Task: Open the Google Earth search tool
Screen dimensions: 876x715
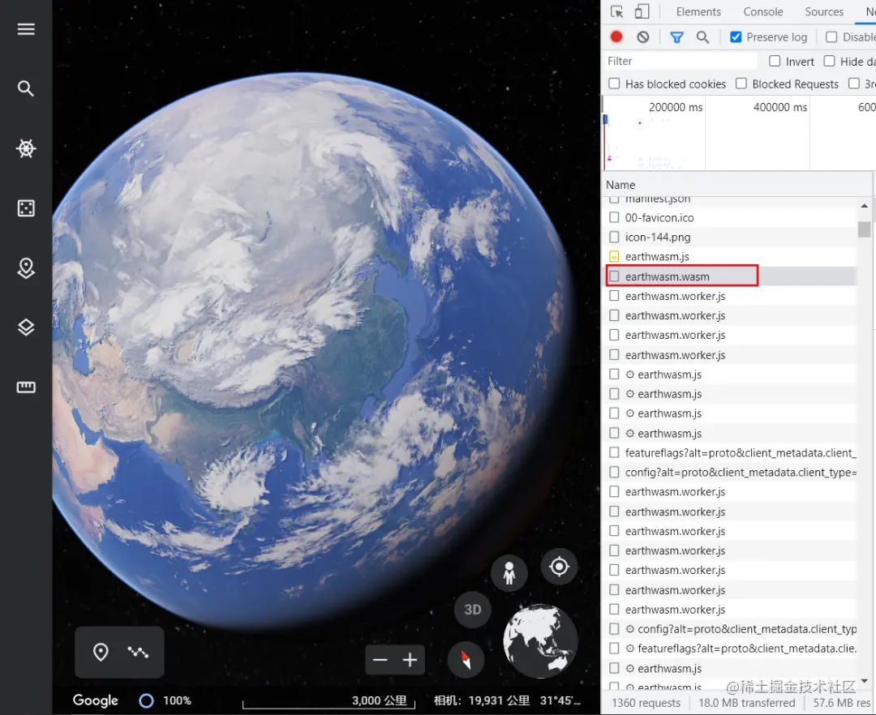Action: 26,88
